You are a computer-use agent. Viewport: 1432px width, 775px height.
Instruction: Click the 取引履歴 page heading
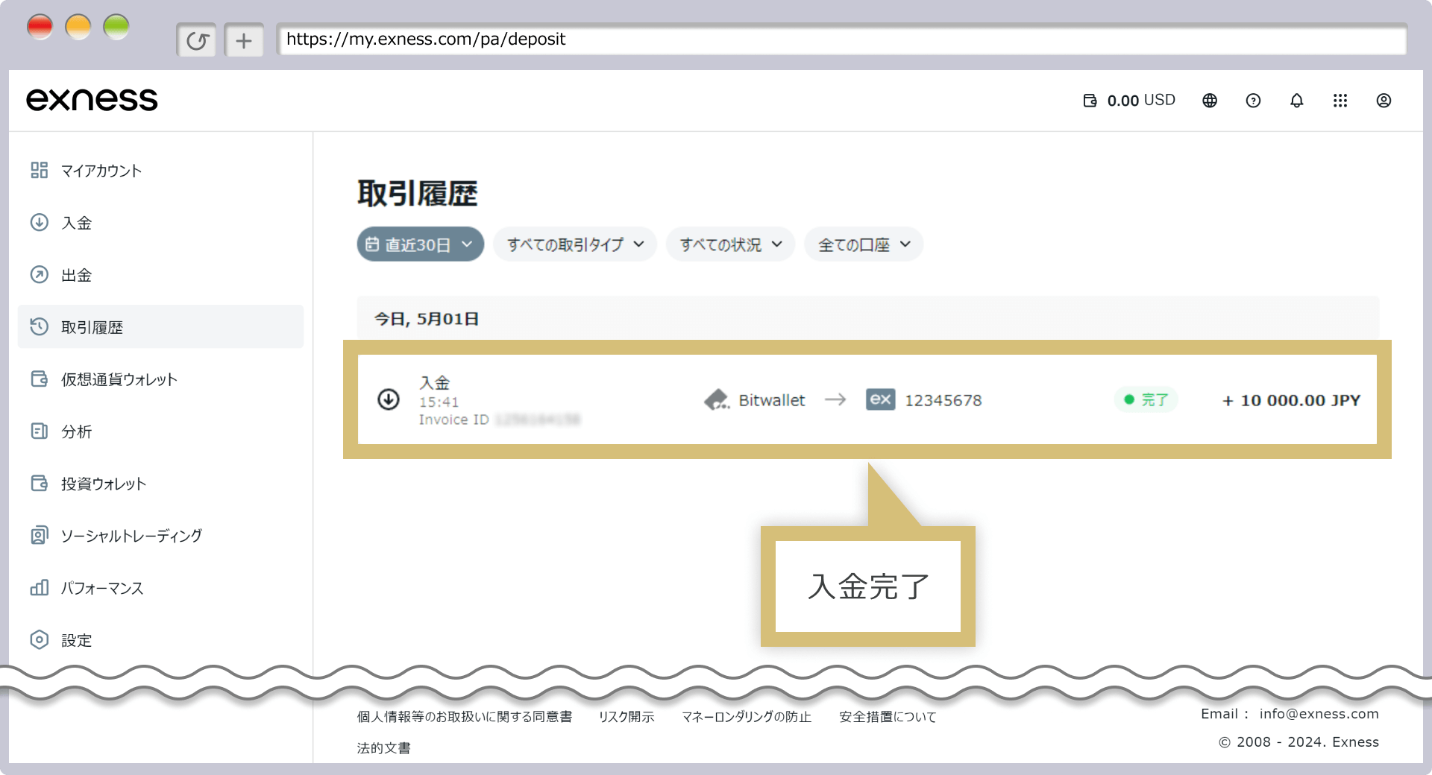point(417,194)
